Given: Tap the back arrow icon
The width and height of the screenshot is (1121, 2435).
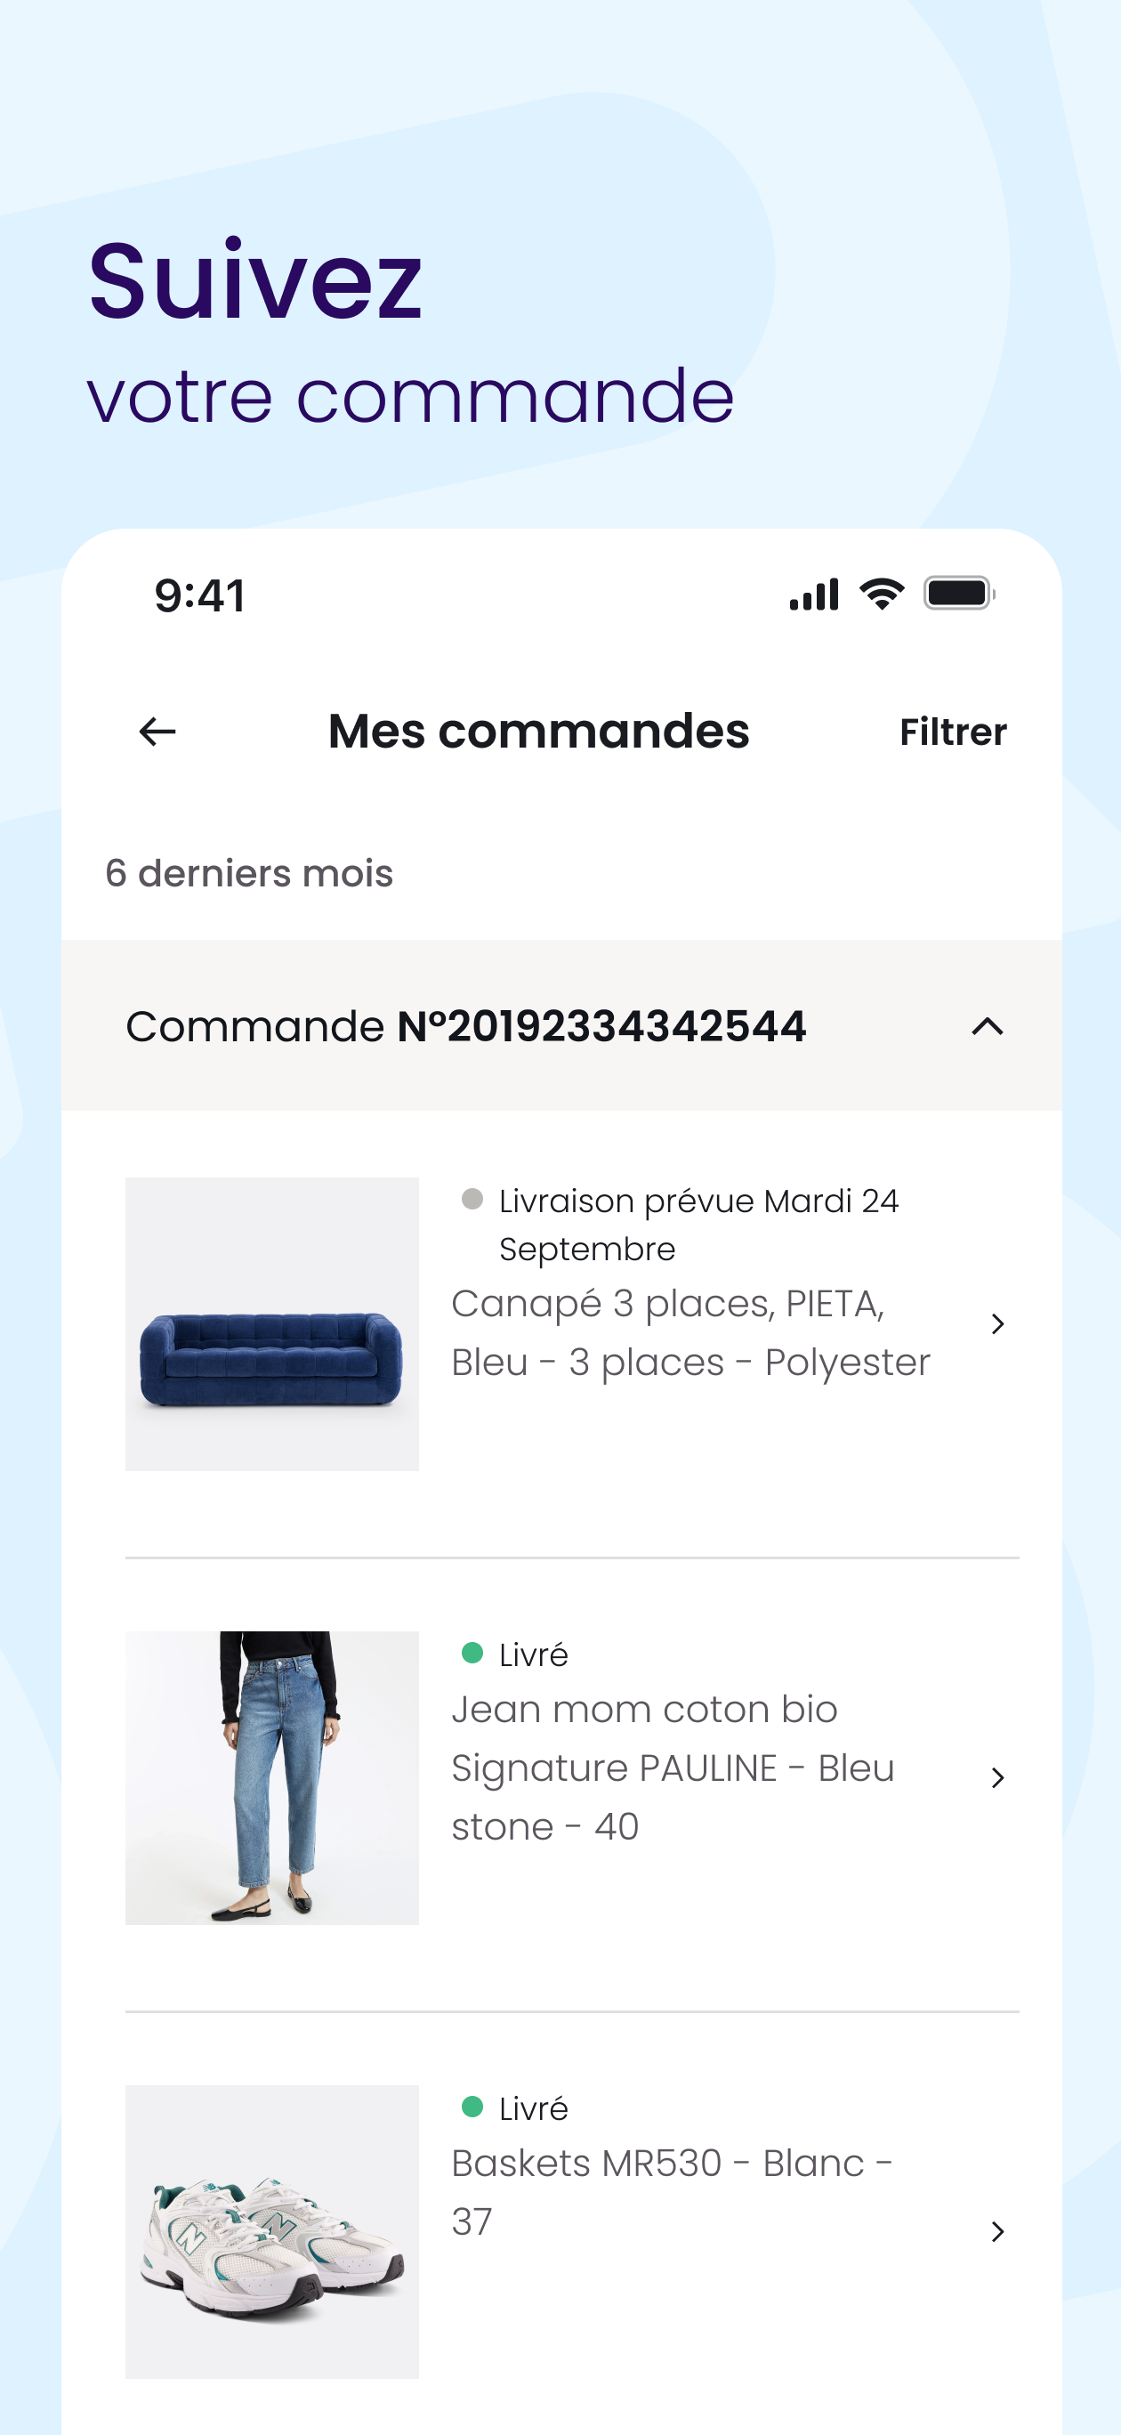Looking at the screenshot, I should click(157, 732).
